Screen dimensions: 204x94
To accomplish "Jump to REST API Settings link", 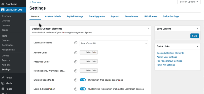I will (x=166, y=65).
